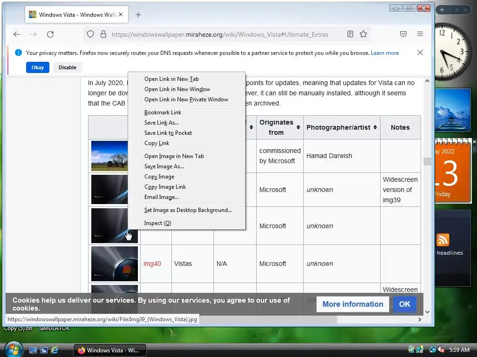Viewport: 477px width, 357px height.
Task: Click the Okay button in DNS notice
Action: [38, 67]
